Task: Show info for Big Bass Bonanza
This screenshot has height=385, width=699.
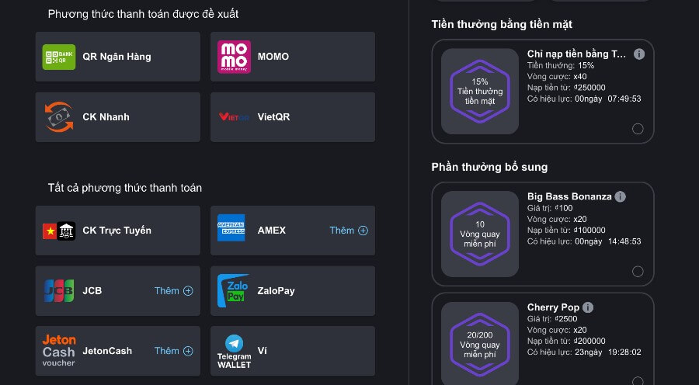Action: pos(620,196)
